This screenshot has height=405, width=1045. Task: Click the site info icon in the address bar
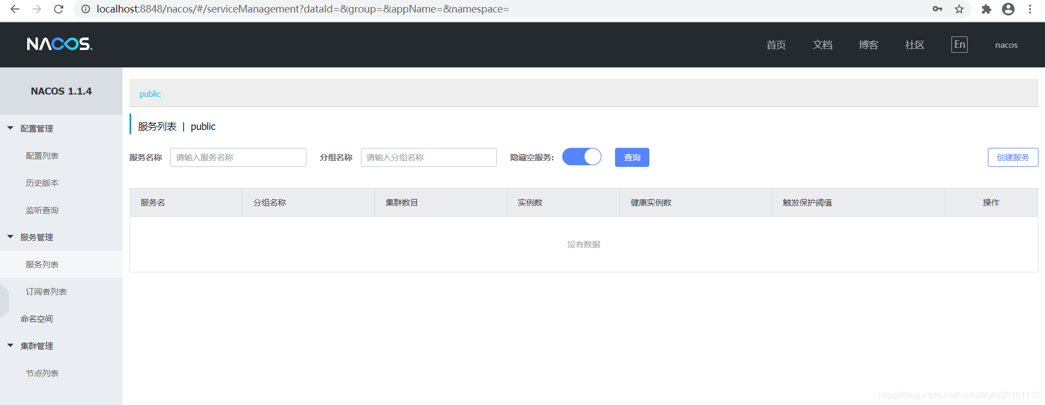(85, 9)
